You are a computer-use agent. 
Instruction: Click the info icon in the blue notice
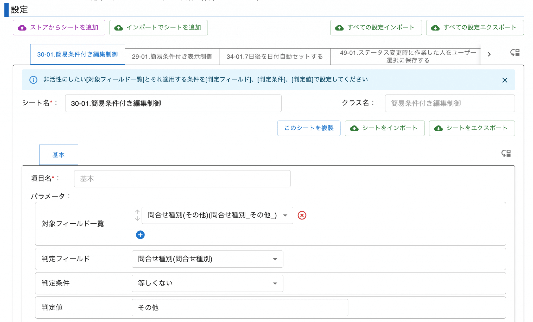point(33,80)
